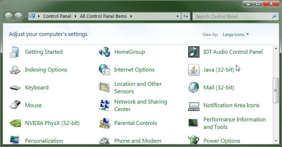
Task: Click the Performance Information monitor icon
Action: (x=193, y=123)
